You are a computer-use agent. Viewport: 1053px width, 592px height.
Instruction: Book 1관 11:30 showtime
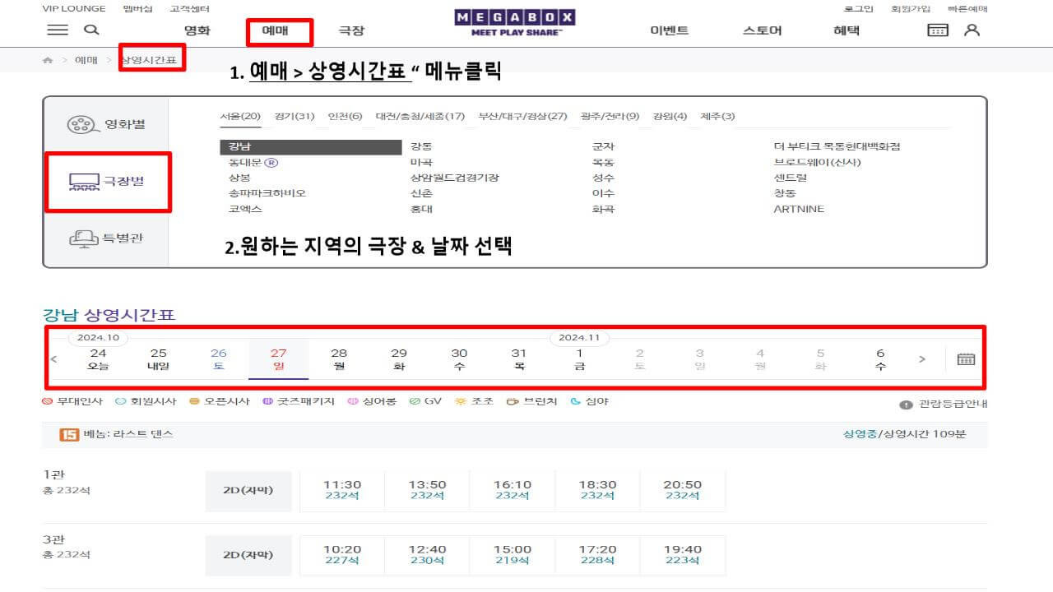342,490
